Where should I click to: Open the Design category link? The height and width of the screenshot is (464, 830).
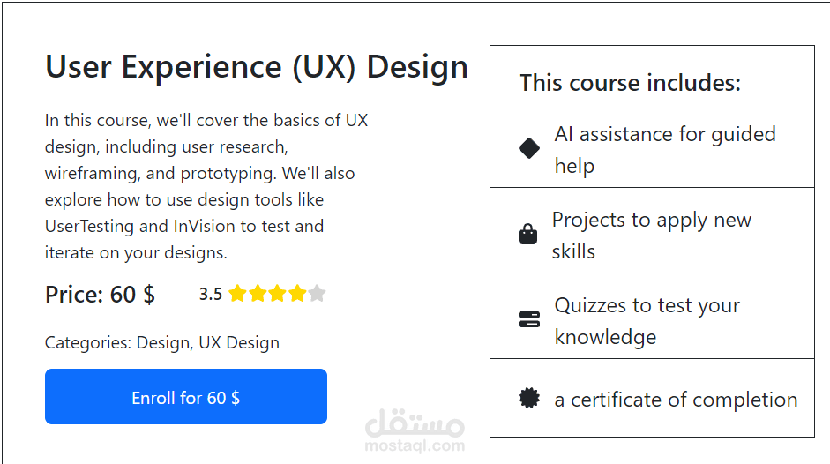162,343
